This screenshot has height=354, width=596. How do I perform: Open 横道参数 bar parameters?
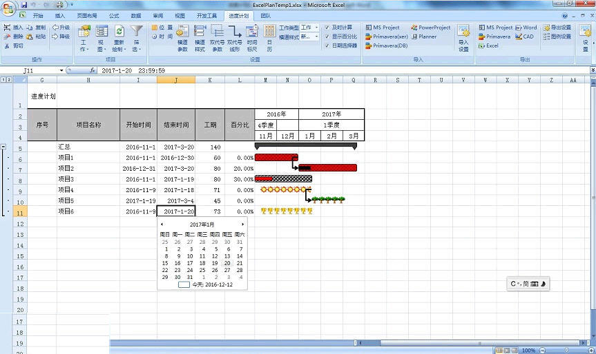182,39
